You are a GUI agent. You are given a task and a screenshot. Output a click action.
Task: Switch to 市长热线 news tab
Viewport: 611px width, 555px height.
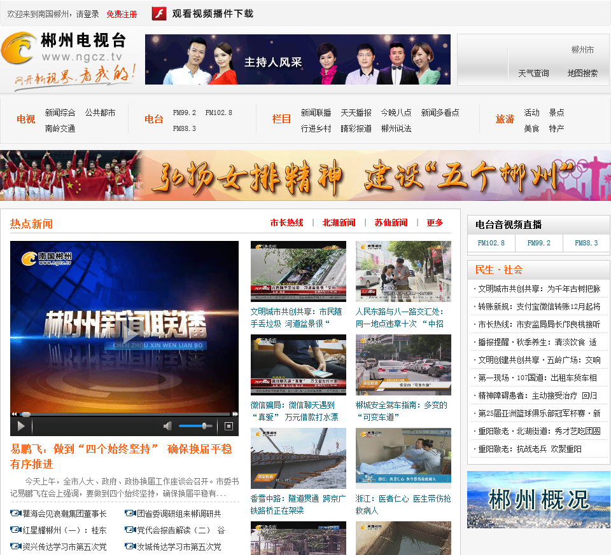(287, 223)
